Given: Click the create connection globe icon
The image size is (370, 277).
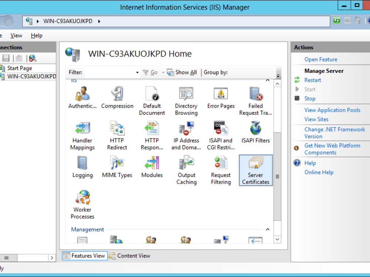Looking at the screenshot, I should [x=33, y=58].
